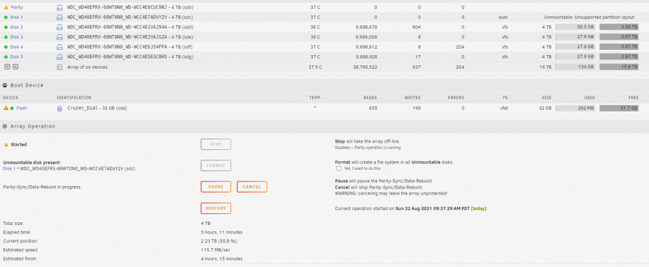The image size is (649, 267).
Task: Tick 'Yes, I want to do this' checkbox
Action: [339, 168]
